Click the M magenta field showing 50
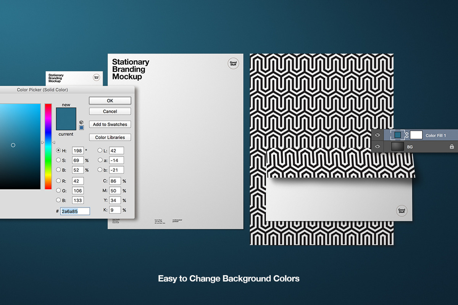This screenshot has width=458, height=305. point(115,191)
